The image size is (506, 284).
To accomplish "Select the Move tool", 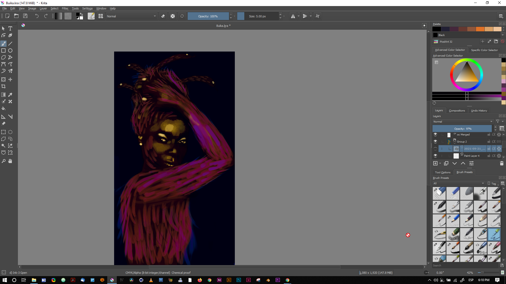I will coord(10,79).
